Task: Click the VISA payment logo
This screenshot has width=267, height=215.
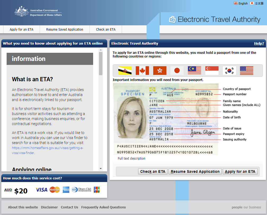Action: point(42,190)
